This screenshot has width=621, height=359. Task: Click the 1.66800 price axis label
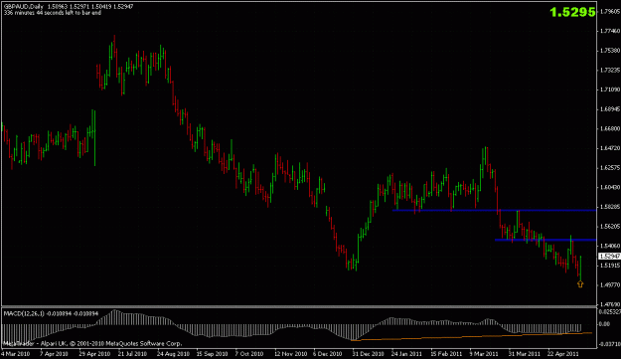coord(609,128)
